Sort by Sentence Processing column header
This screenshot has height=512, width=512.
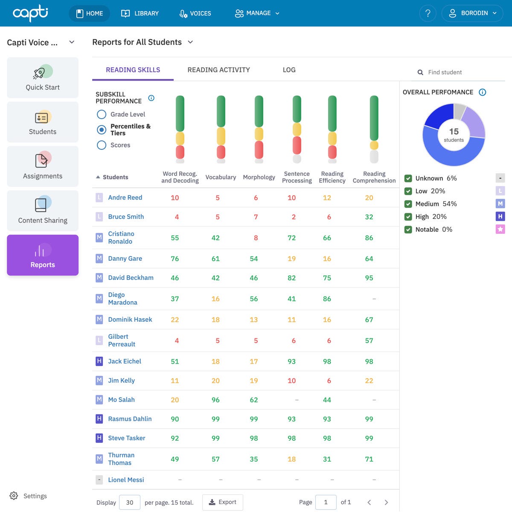point(297,177)
